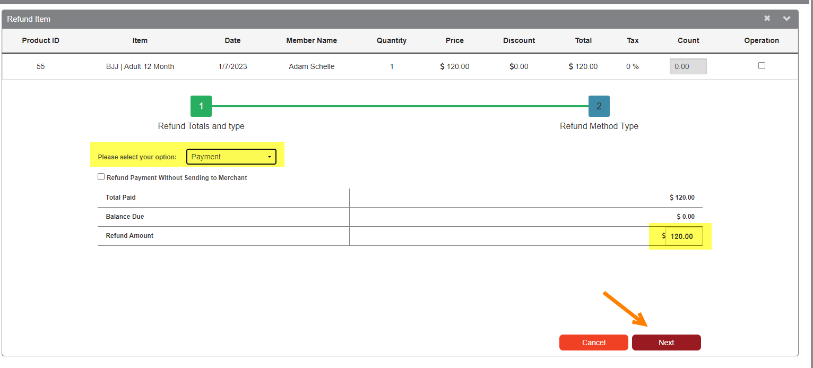The height and width of the screenshot is (368, 813).
Task: Click the Item column header
Action: click(140, 40)
